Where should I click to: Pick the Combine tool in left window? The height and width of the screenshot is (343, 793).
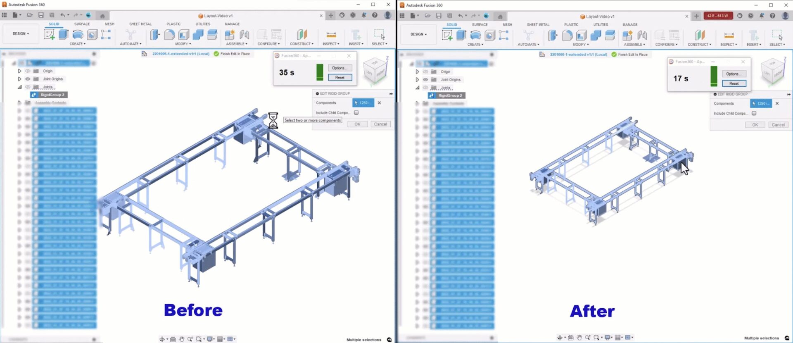198,35
